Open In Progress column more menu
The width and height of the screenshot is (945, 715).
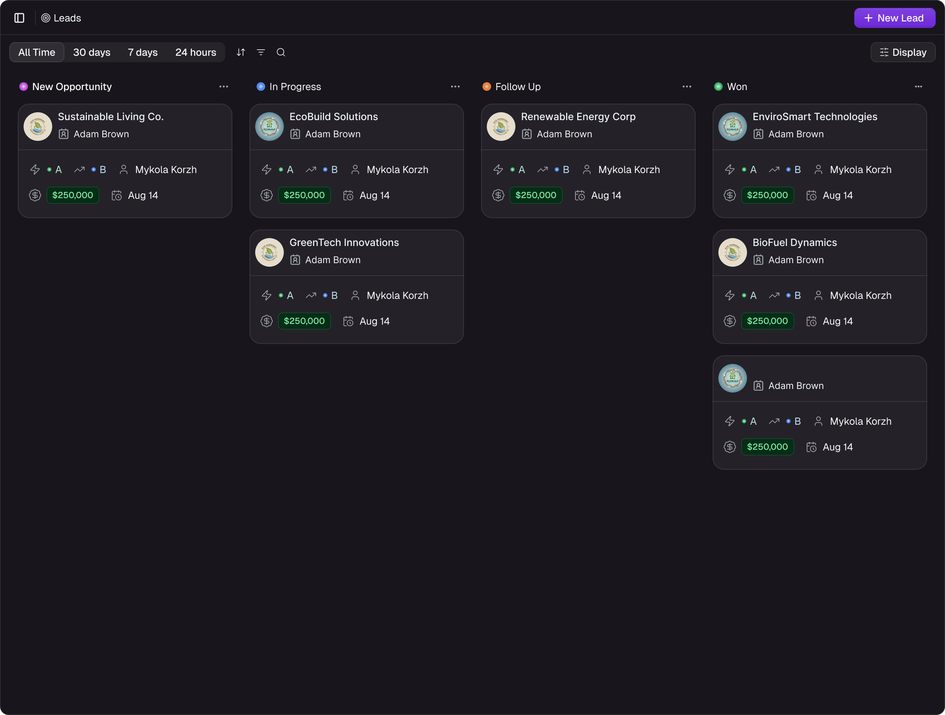pyautogui.click(x=455, y=87)
